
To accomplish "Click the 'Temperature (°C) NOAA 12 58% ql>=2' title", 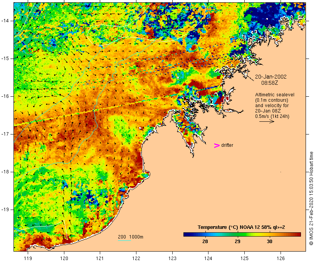I will pos(241,227).
